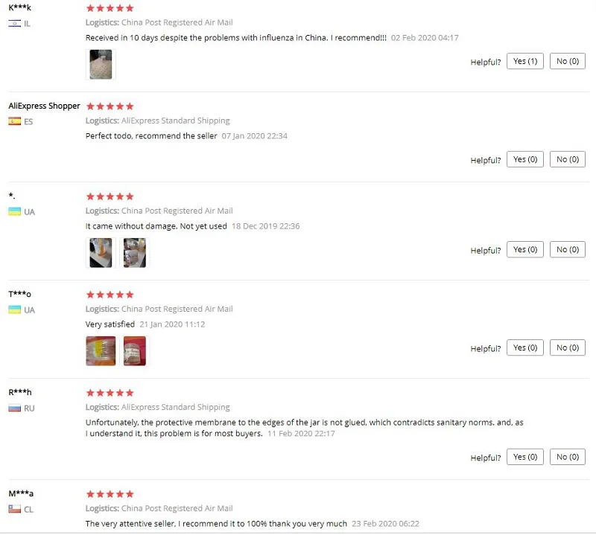The width and height of the screenshot is (596, 535).
Task: Open second photo in T***o's review
Action: point(135,351)
